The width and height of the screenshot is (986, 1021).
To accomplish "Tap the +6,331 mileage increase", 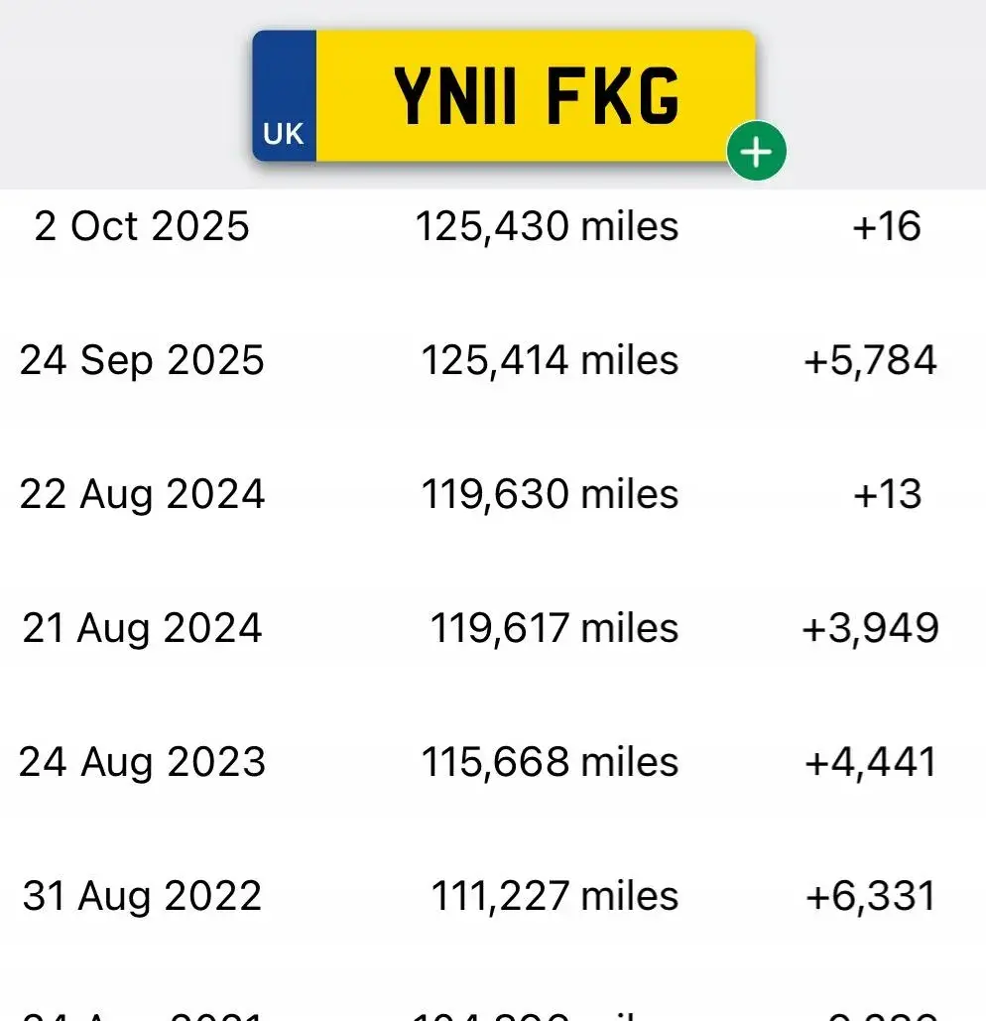I will click(x=871, y=896).
